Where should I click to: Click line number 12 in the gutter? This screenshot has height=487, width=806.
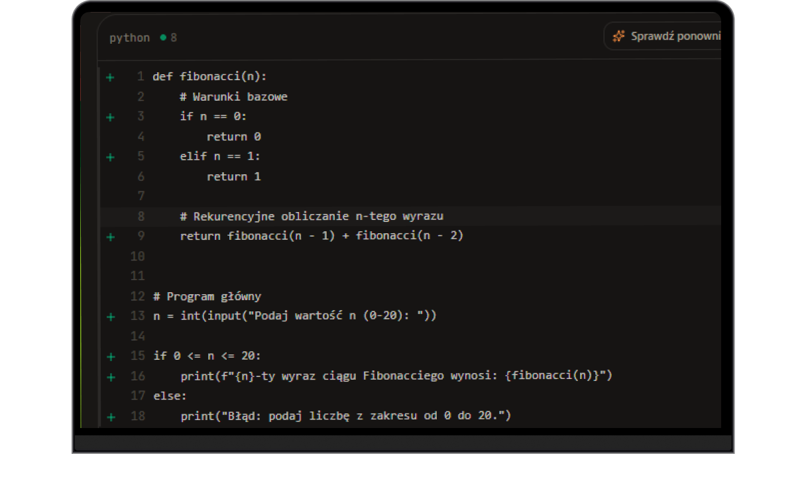point(138,296)
